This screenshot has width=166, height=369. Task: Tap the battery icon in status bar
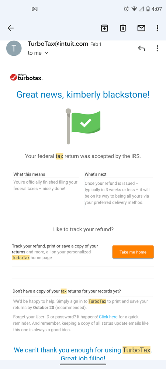pyautogui.click(x=148, y=9)
